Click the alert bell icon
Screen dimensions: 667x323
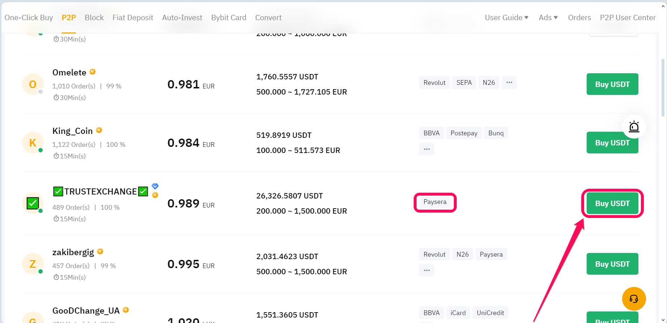[x=634, y=127]
